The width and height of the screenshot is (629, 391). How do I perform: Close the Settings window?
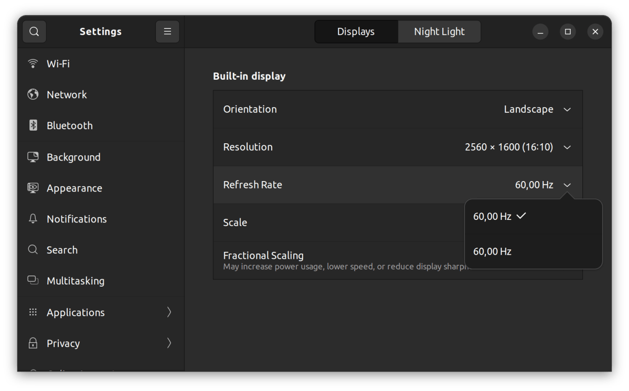pos(595,31)
